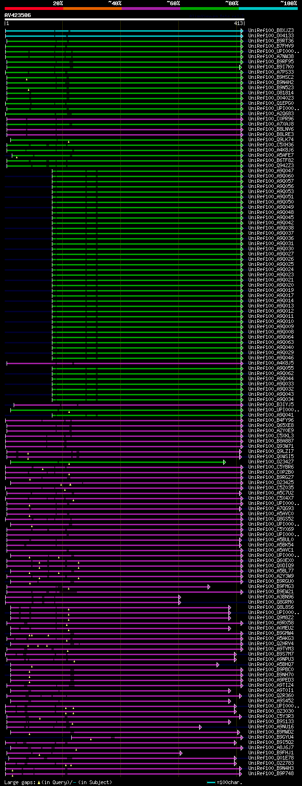Select the UniRef100_A2Q683 label
The height and width of the screenshot is (786, 302).
point(271,113)
